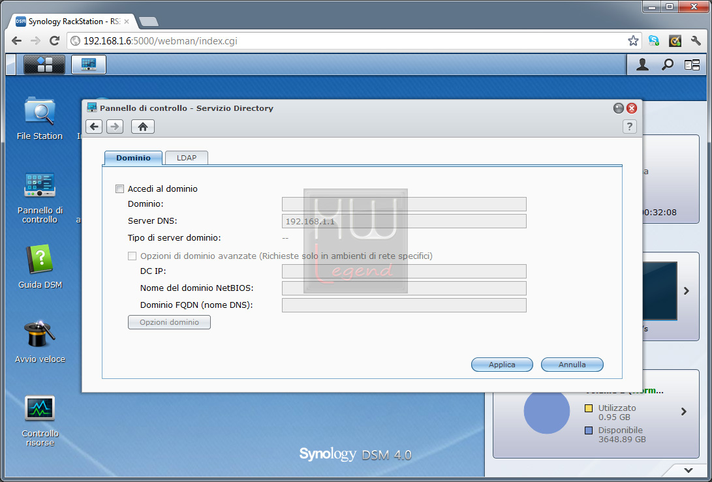The height and width of the screenshot is (482, 712).
Task: Enable Accedi al dominio checkbox
Action: point(120,188)
